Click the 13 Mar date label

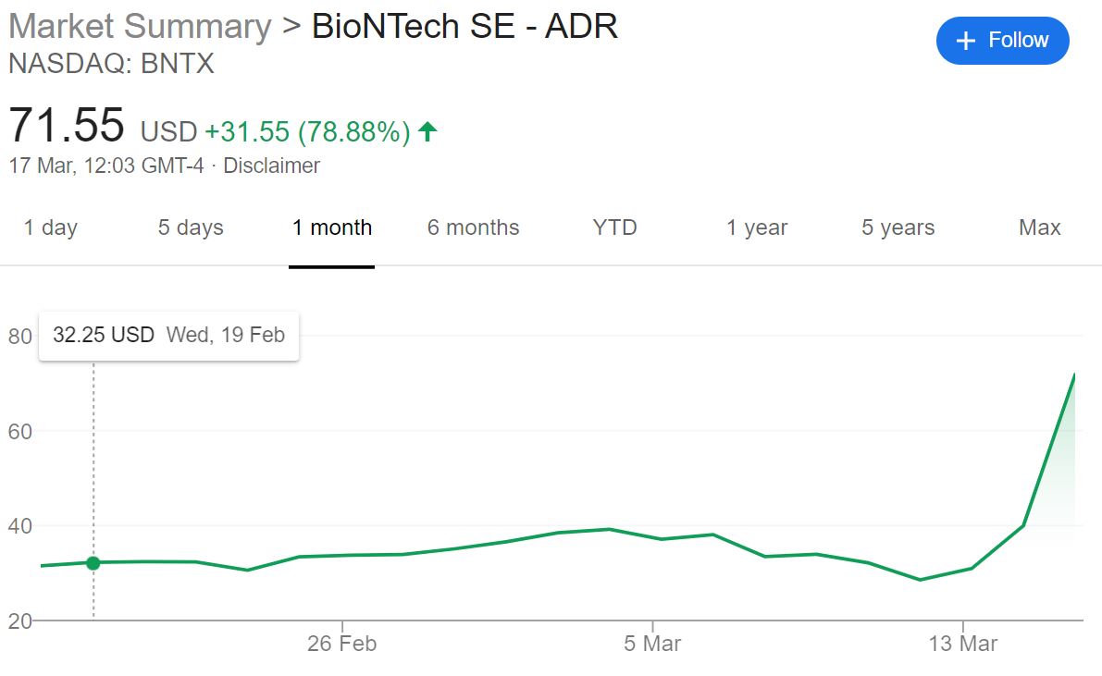963,644
